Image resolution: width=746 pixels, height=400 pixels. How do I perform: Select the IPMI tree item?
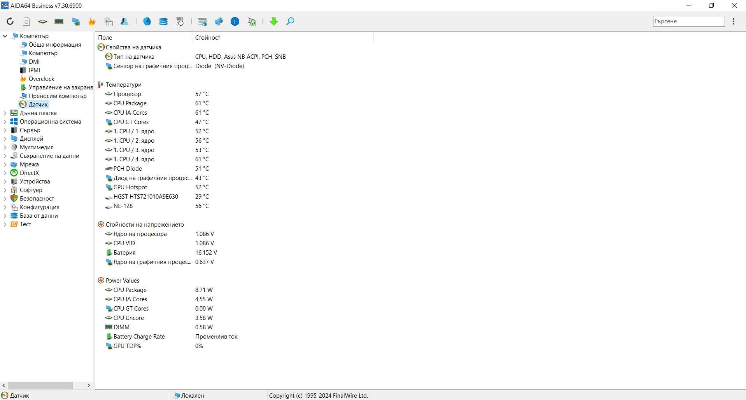pyautogui.click(x=34, y=70)
